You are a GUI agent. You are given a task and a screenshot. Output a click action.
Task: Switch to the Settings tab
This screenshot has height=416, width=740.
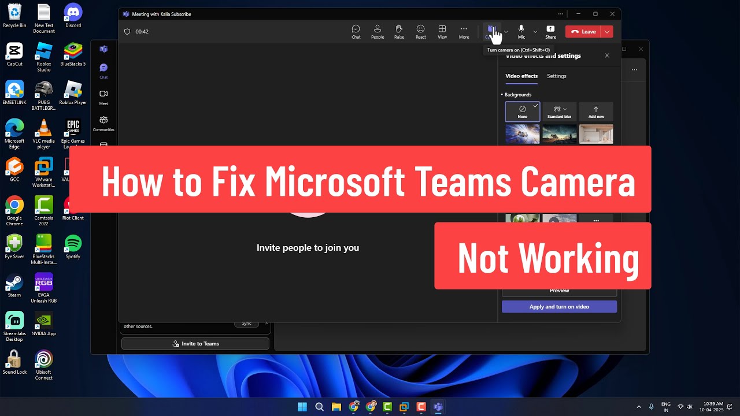[557, 76]
